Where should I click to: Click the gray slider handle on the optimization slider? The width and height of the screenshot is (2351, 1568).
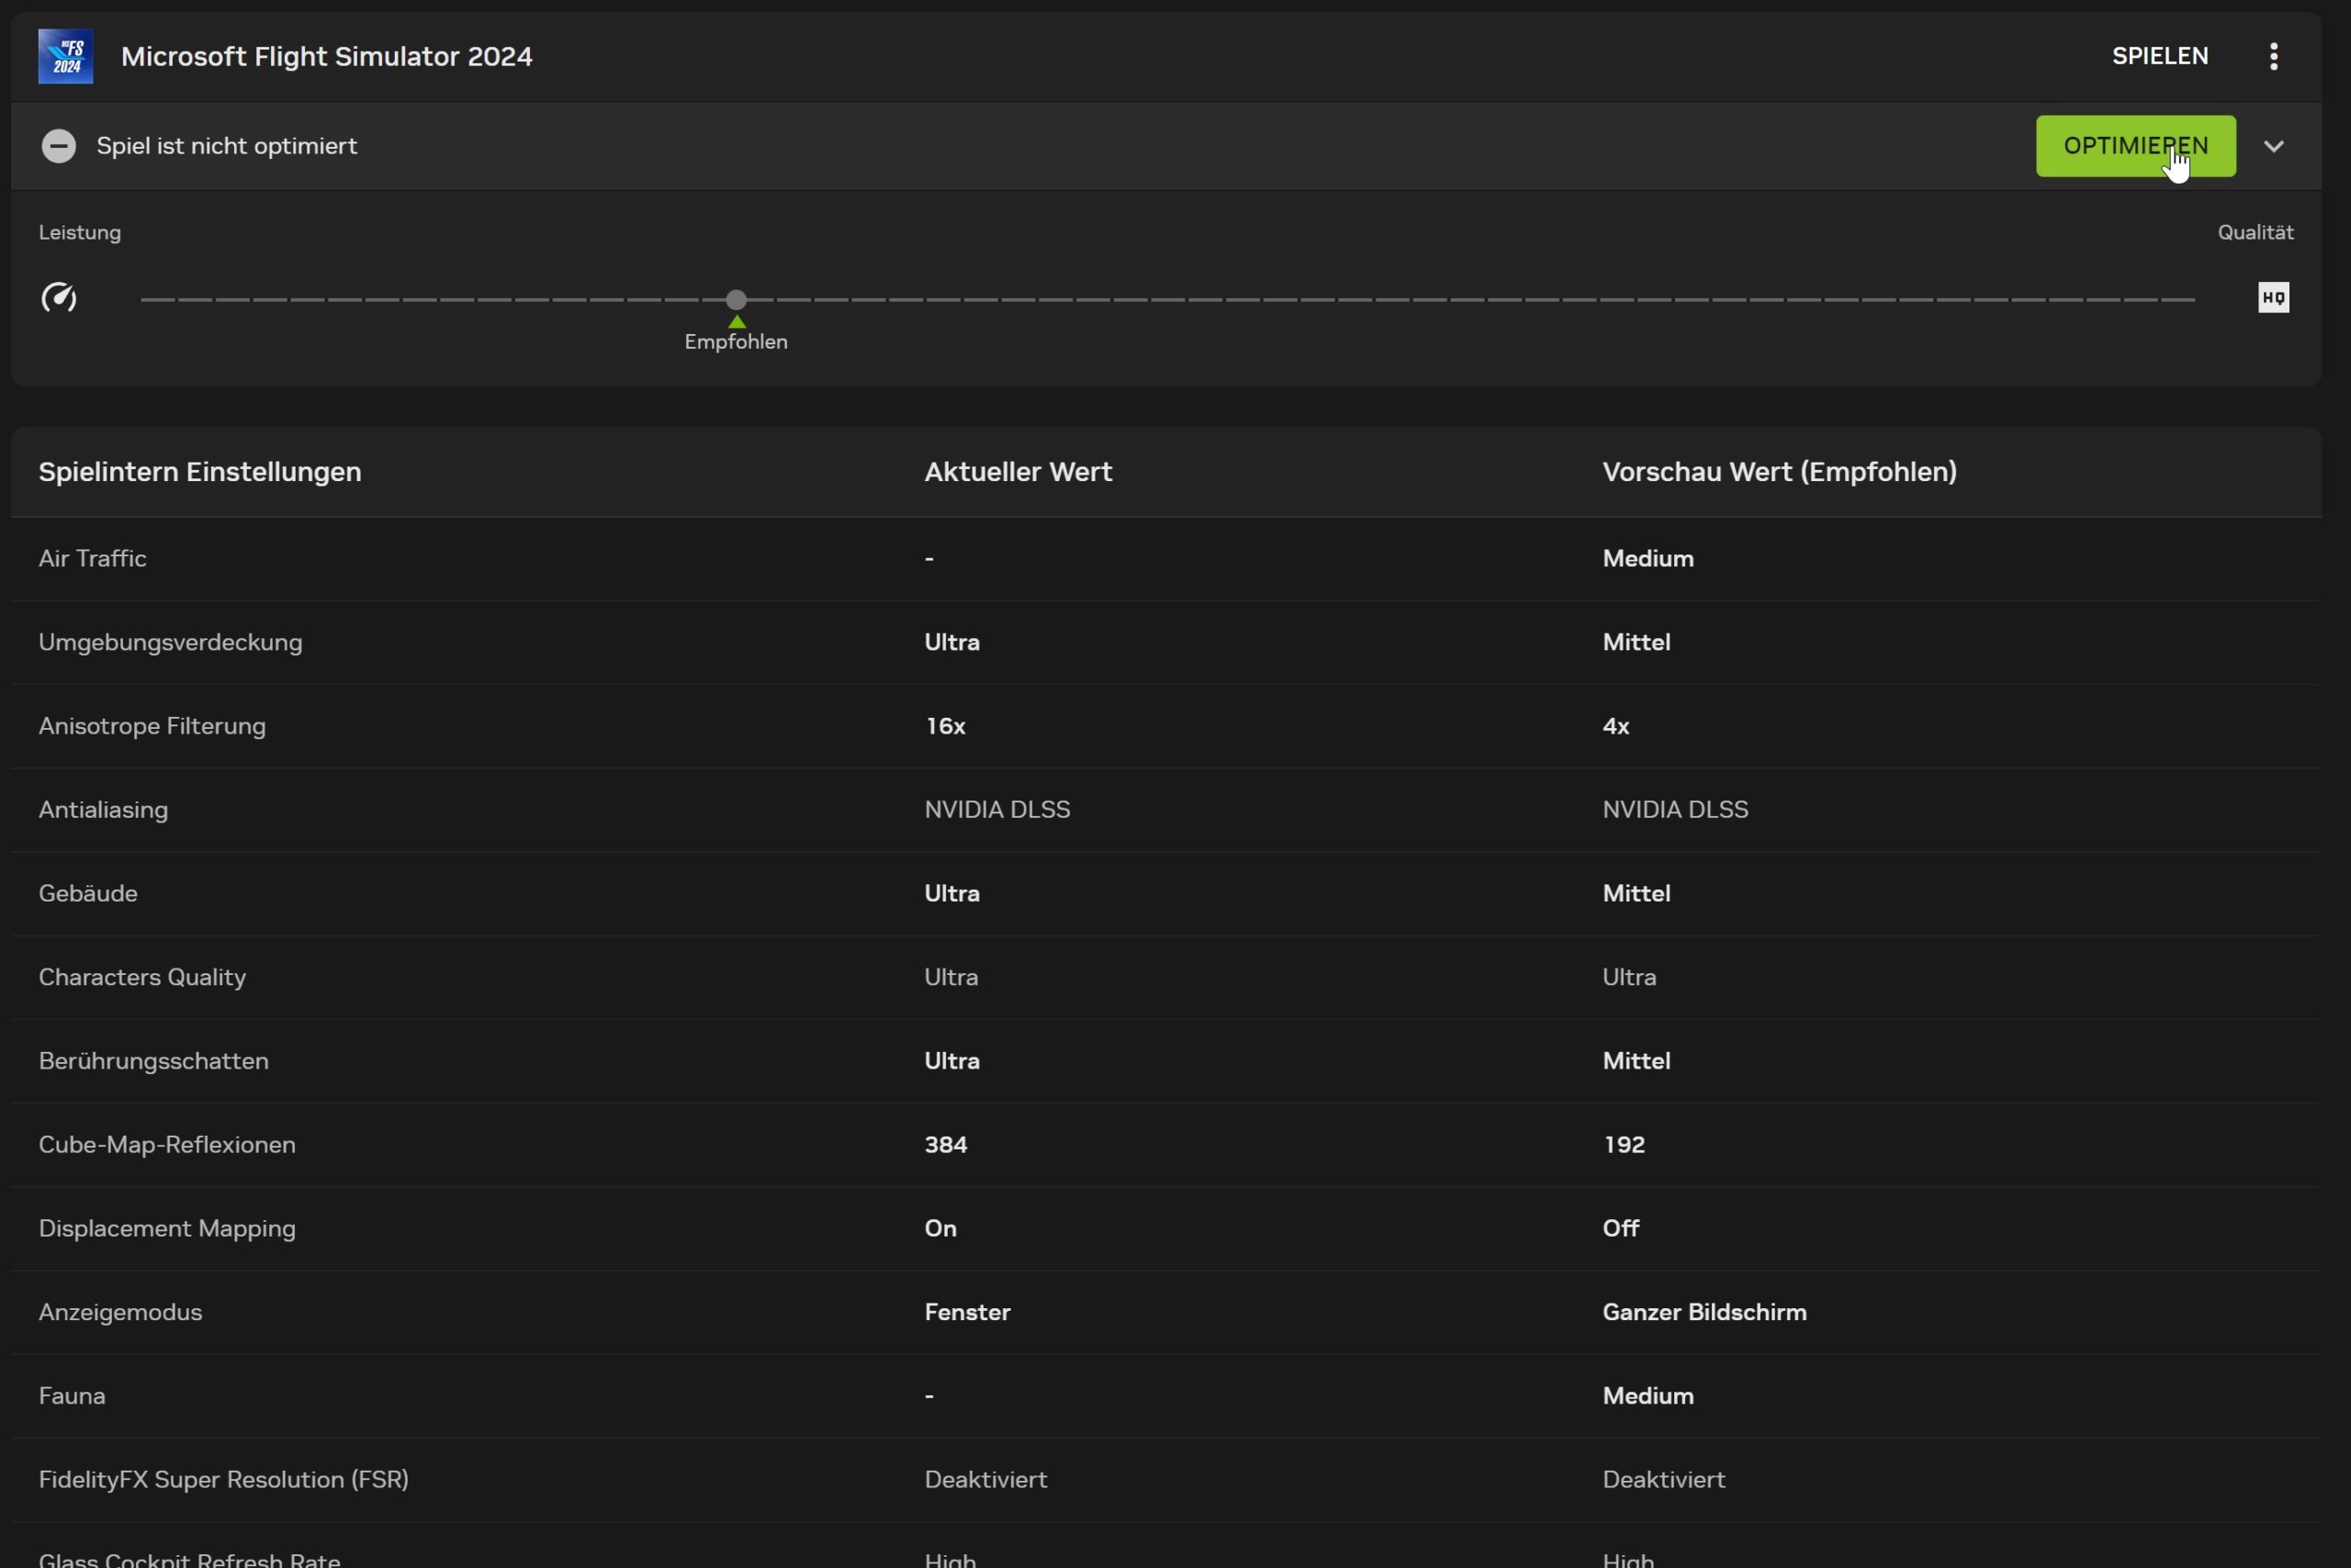pyautogui.click(x=737, y=299)
